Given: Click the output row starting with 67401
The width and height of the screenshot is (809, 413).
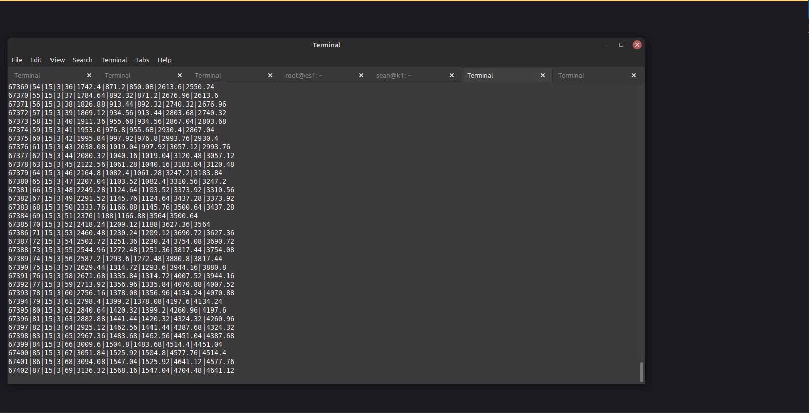Looking at the screenshot, I should (x=121, y=362).
